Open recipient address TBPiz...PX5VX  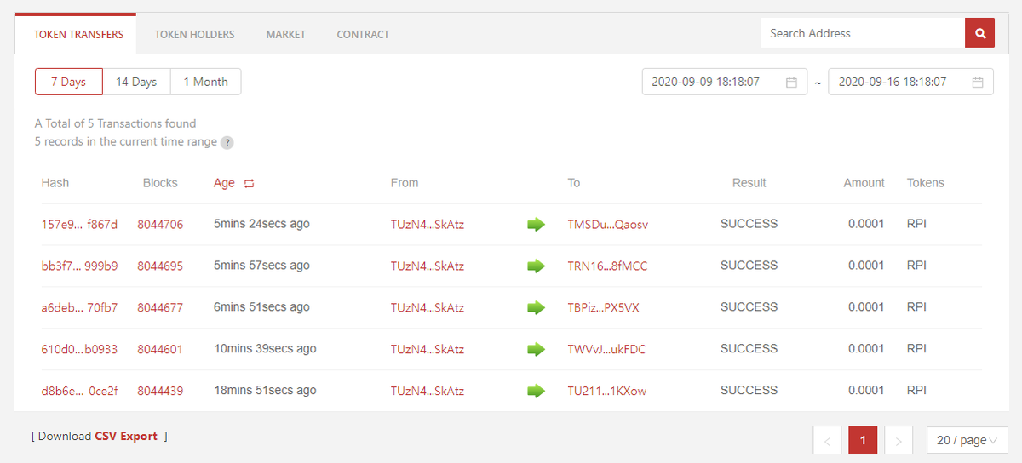point(603,307)
